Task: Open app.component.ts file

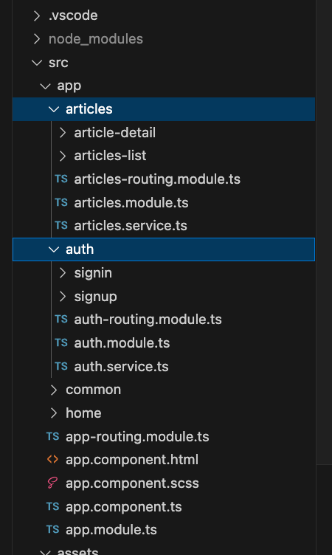Action: pos(123,507)
